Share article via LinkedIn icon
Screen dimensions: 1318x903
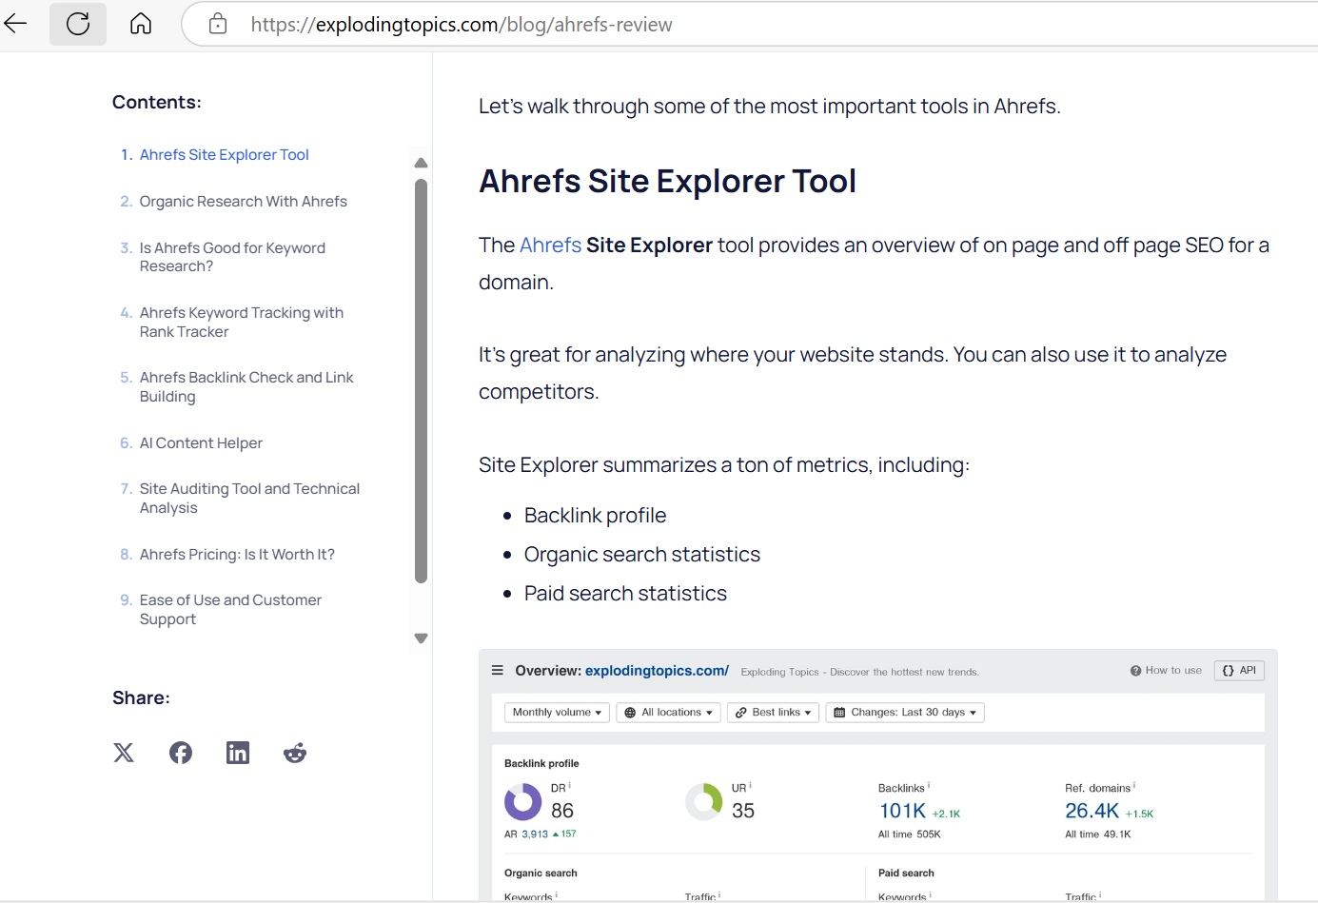tap(238, 753)
